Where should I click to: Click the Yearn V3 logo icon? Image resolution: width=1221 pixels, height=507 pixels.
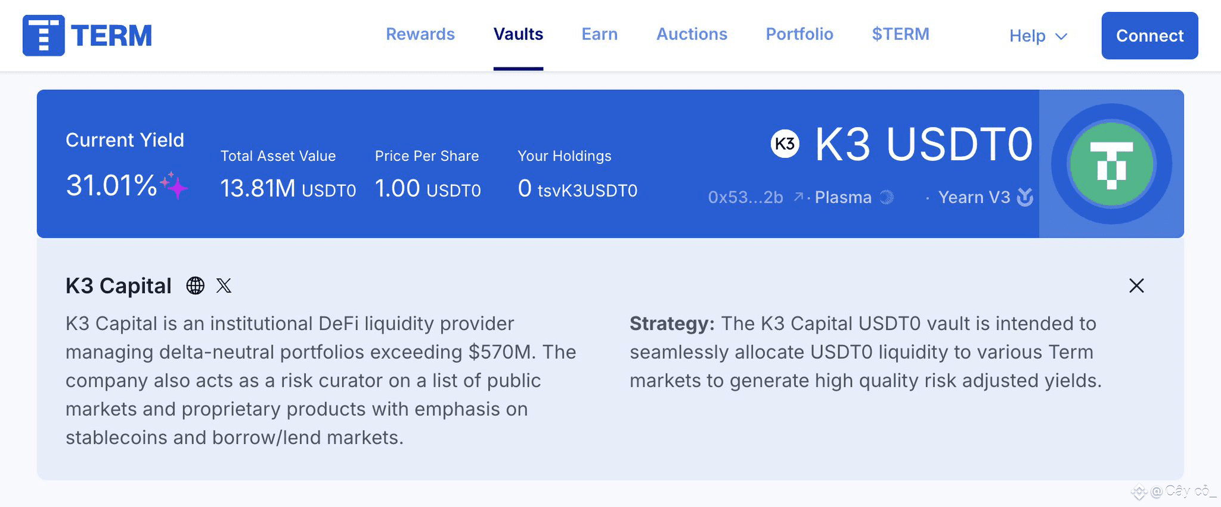[1025, 197]
